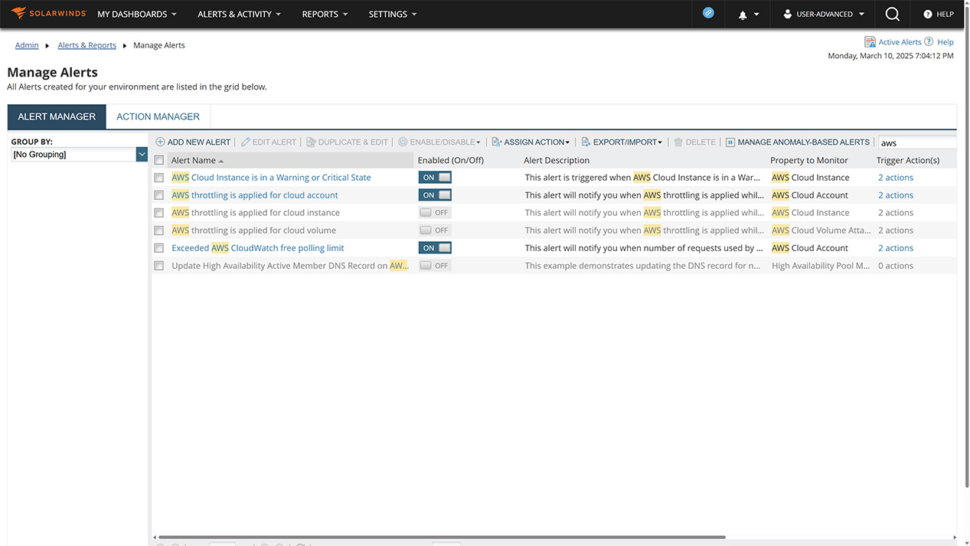Enable the throttling for cloud instance alert
Image resolution: width=970 pixels, height=546 pixels.
click(x=434, y=212)
